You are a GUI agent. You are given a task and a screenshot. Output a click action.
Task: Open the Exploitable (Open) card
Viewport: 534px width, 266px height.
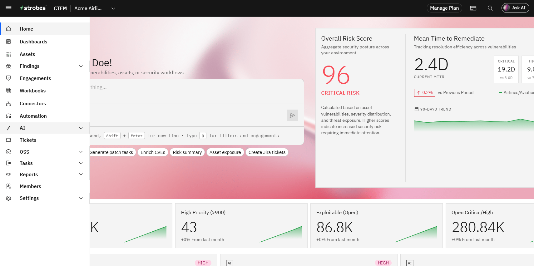tap(377, 226)
